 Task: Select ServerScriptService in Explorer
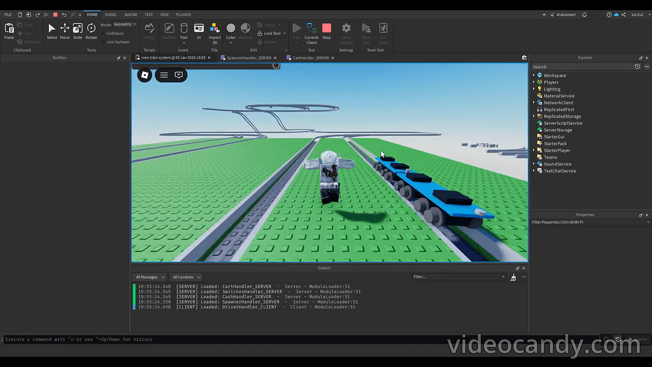[x=563, y=123]
